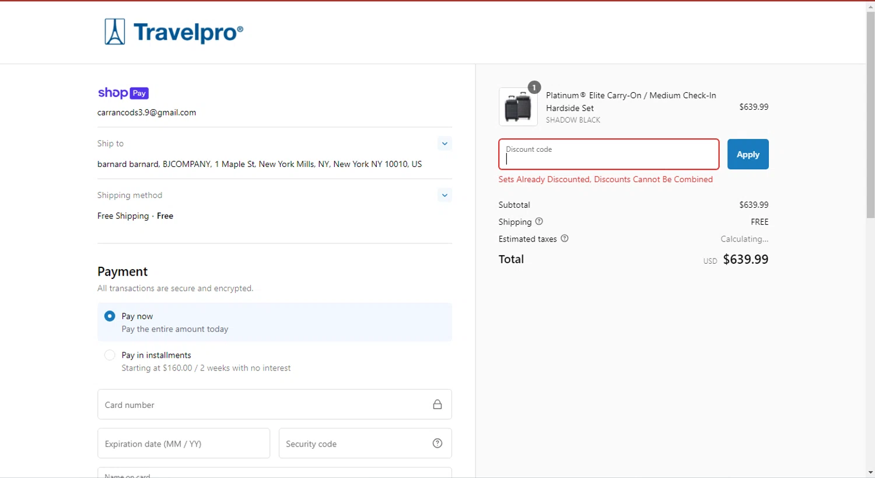Focus the Discount code field
This screenshot has width=875, height=478.
[x=608, y=154]
